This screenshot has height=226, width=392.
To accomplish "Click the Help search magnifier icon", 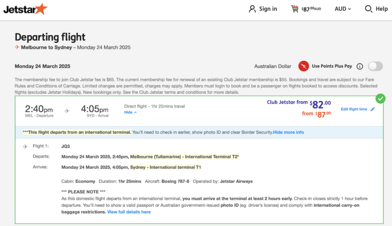I will coord(369,9).
